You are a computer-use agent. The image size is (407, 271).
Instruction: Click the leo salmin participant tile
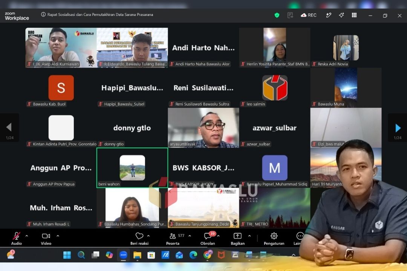(x=275, y=88)
